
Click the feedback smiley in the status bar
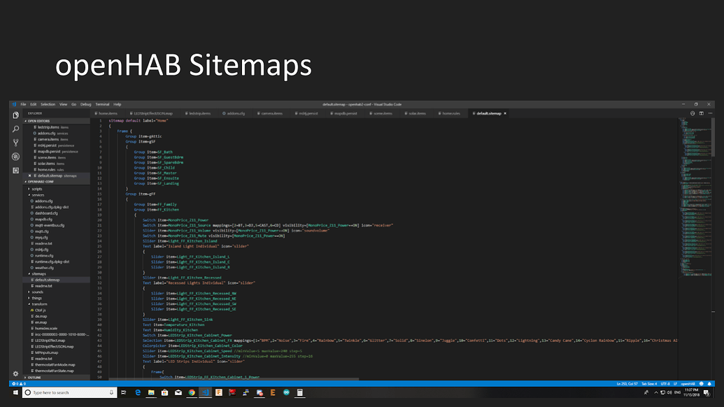(701, 383)
